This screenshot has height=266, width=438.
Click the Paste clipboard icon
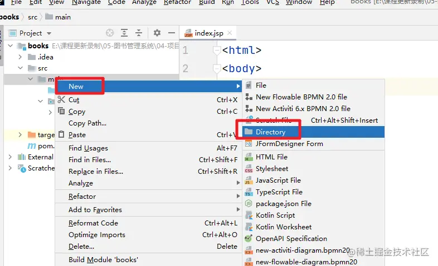pos(61,134)
